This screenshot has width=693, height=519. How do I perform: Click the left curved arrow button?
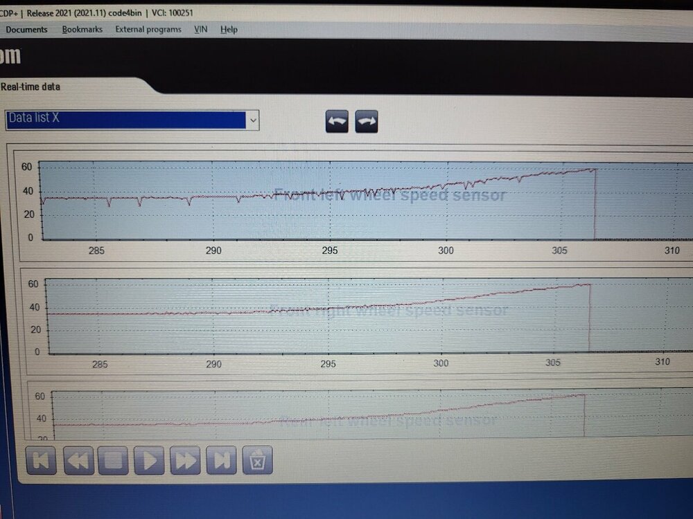coord(337,121)
